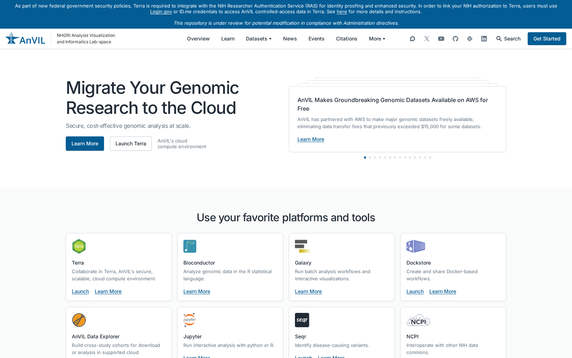Click Launch link in Dockstore card
The image size is (572, 358).
(415, 291)
